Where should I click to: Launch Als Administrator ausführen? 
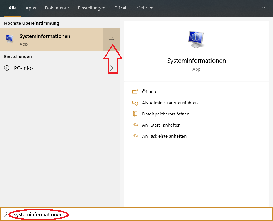pos(170,103)
